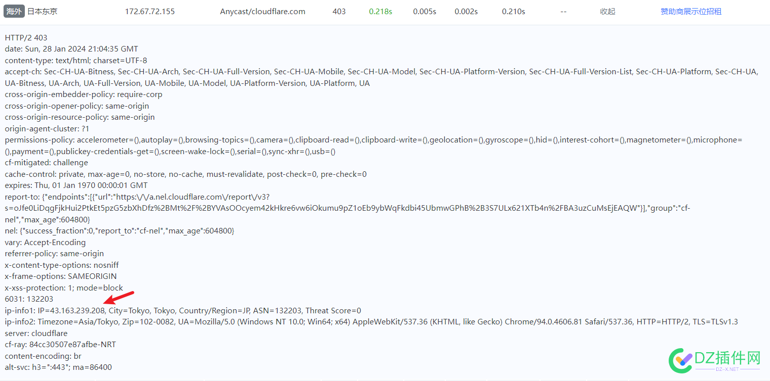Select the node name 日本东京
This screenshot has height=381, width=770.
pos(42,11)
